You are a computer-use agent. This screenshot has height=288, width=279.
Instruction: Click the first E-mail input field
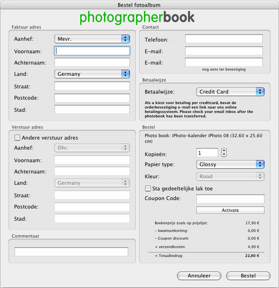224,51
